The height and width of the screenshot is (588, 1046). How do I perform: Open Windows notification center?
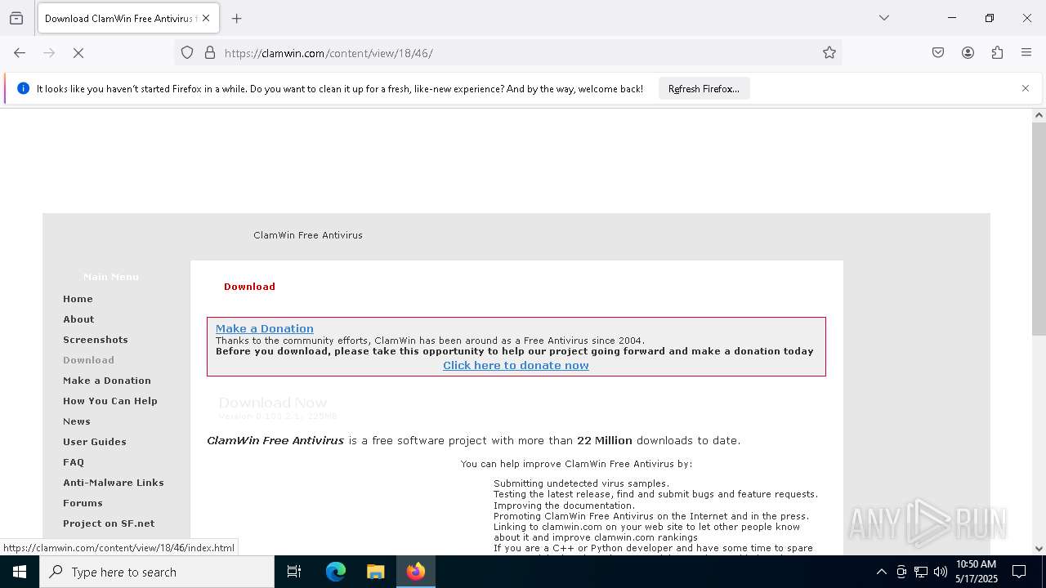point(1020,572)
